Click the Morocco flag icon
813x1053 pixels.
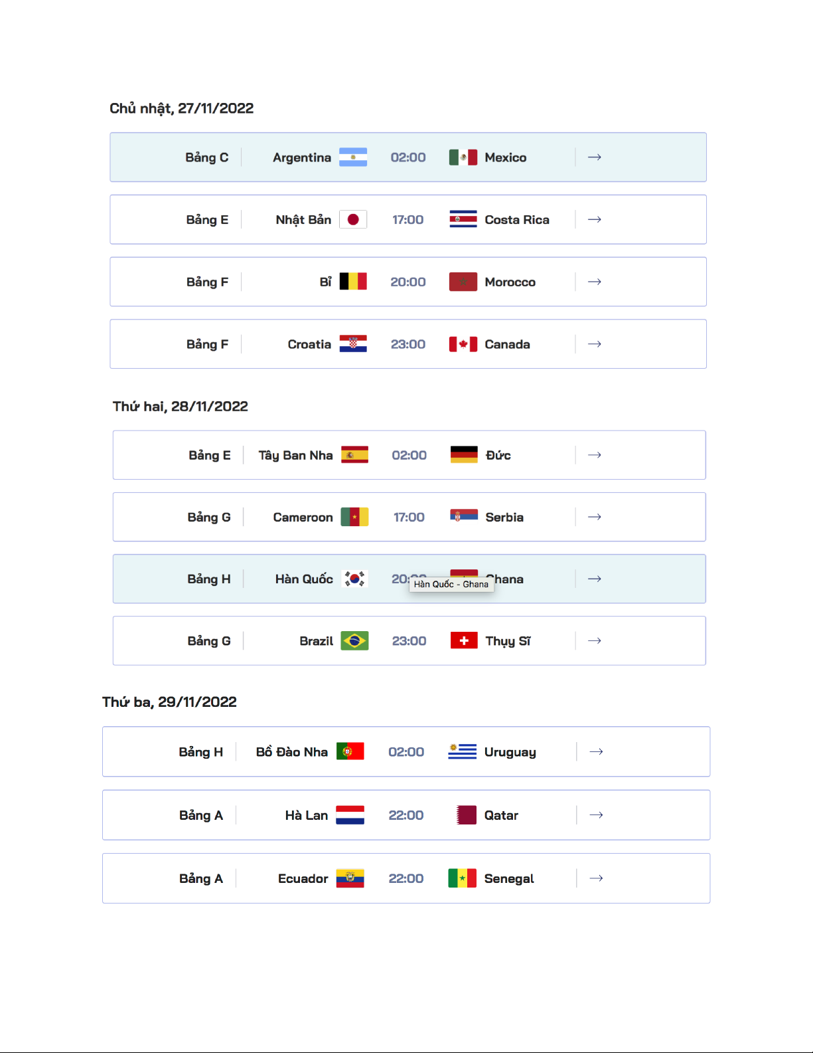pos(463,282)
